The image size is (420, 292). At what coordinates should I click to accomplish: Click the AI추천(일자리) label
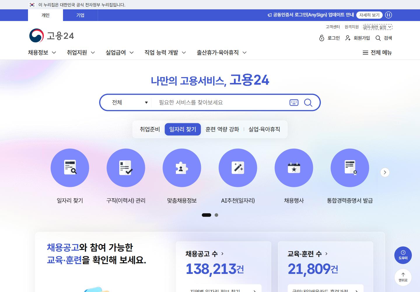(238, 201)
